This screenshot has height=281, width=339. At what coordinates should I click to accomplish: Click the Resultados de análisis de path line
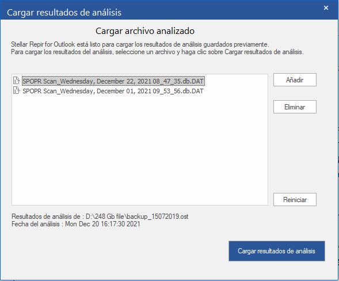[x=100, y=217]
